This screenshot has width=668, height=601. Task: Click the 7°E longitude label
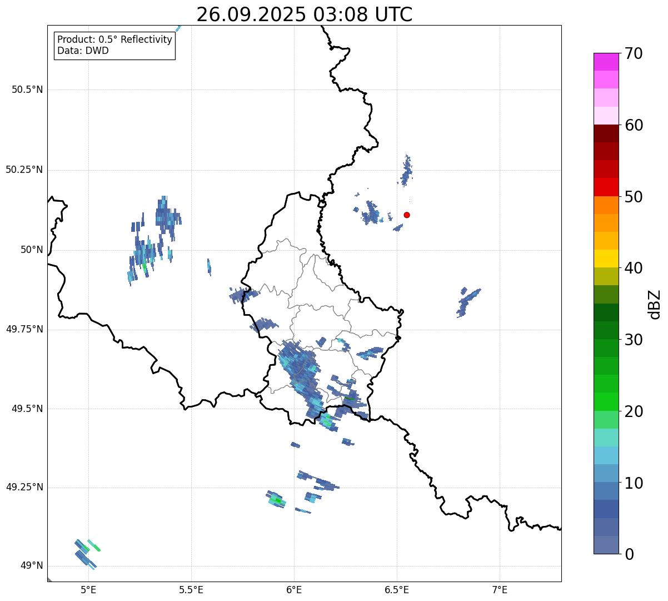click(x=500, y=590)
